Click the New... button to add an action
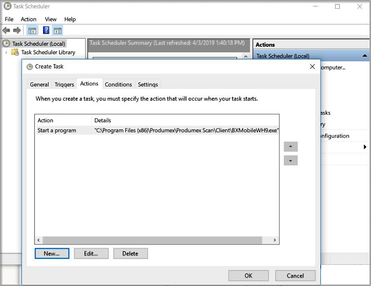Screen dimensions: 371x286 pos(51,253)
